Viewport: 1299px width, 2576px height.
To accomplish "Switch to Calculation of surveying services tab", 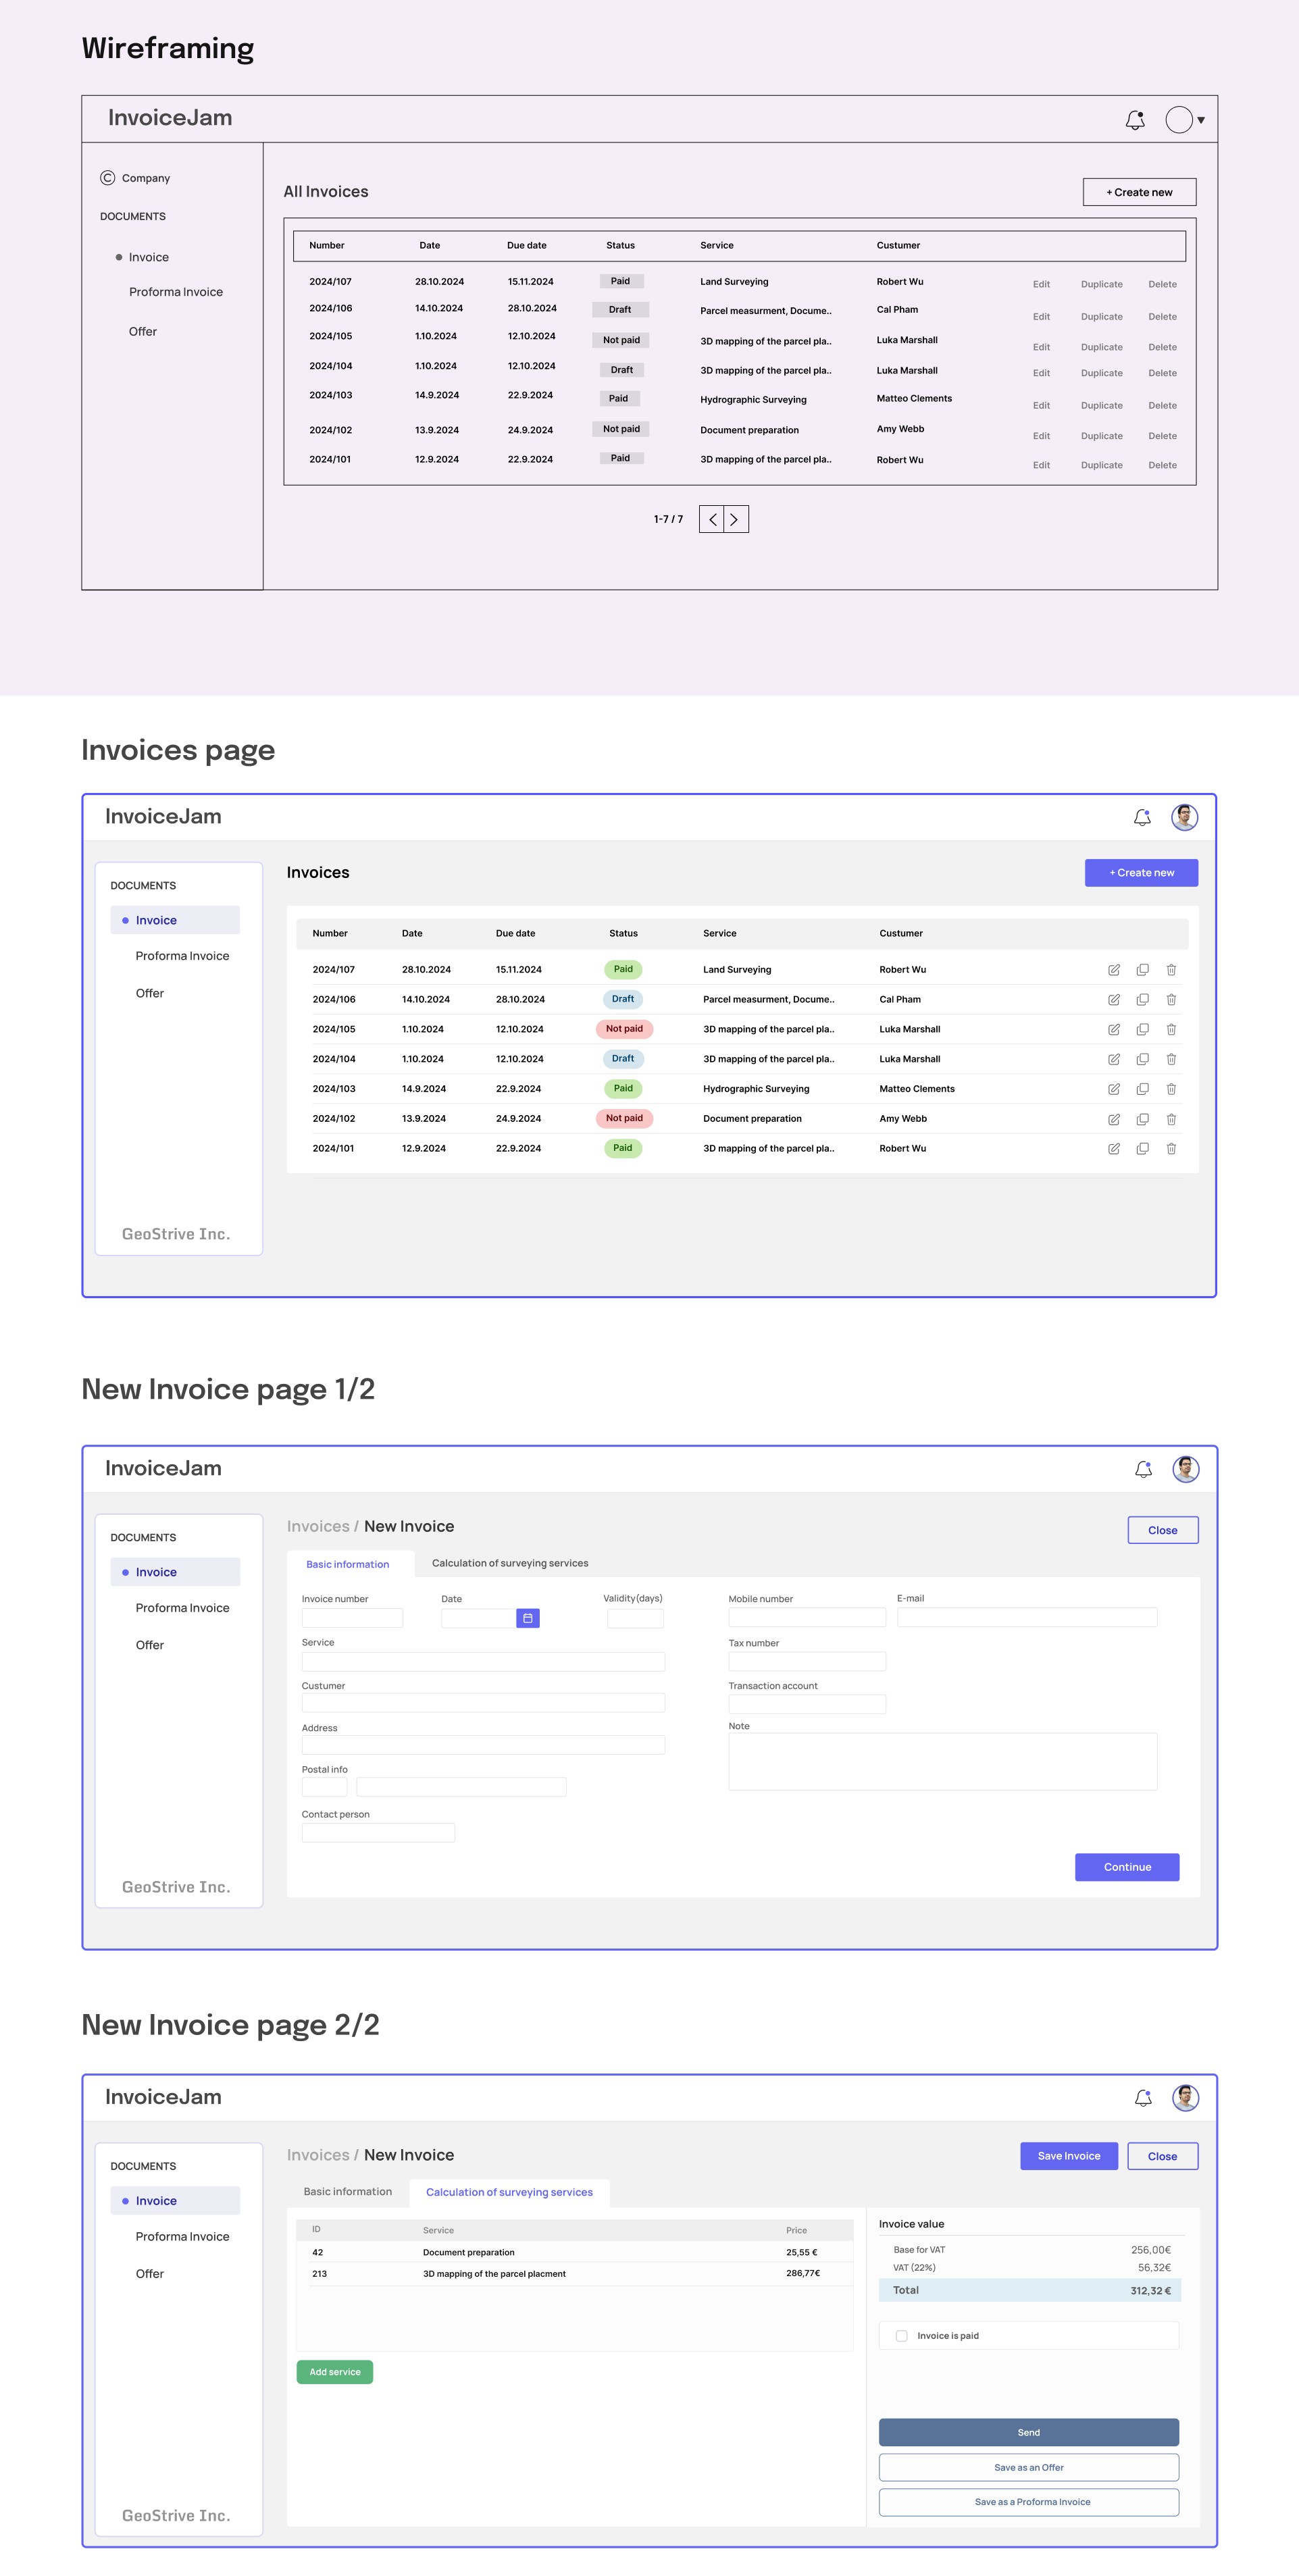I will coord(510,1563).
